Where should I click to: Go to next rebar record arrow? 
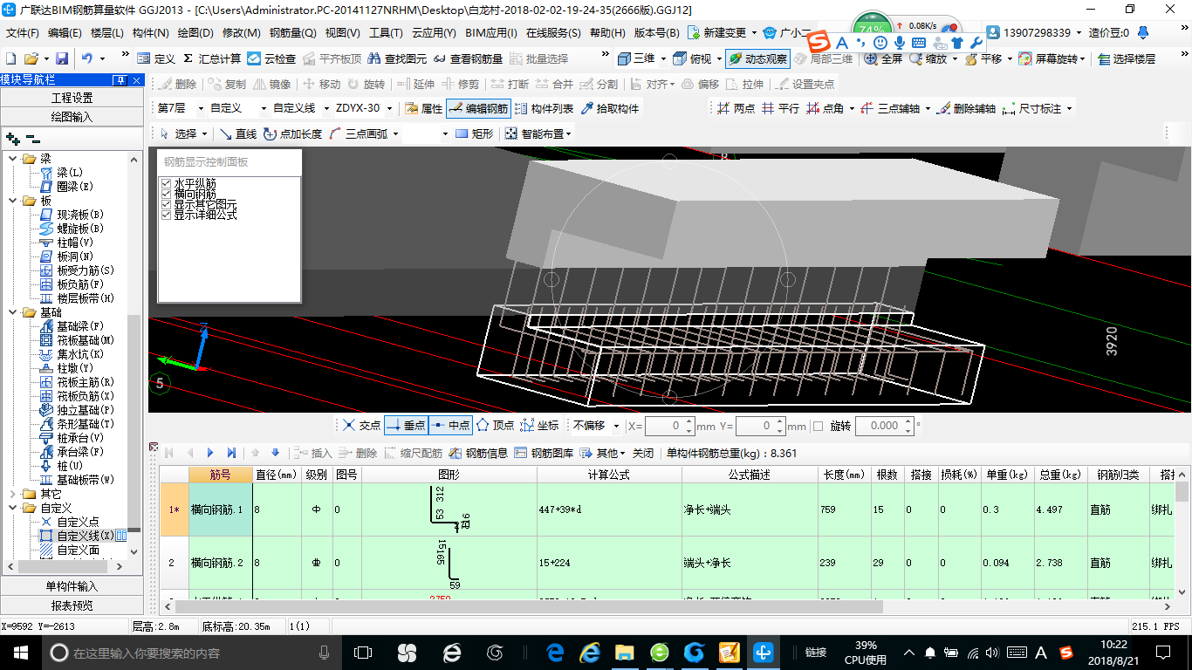pos(210,453)
